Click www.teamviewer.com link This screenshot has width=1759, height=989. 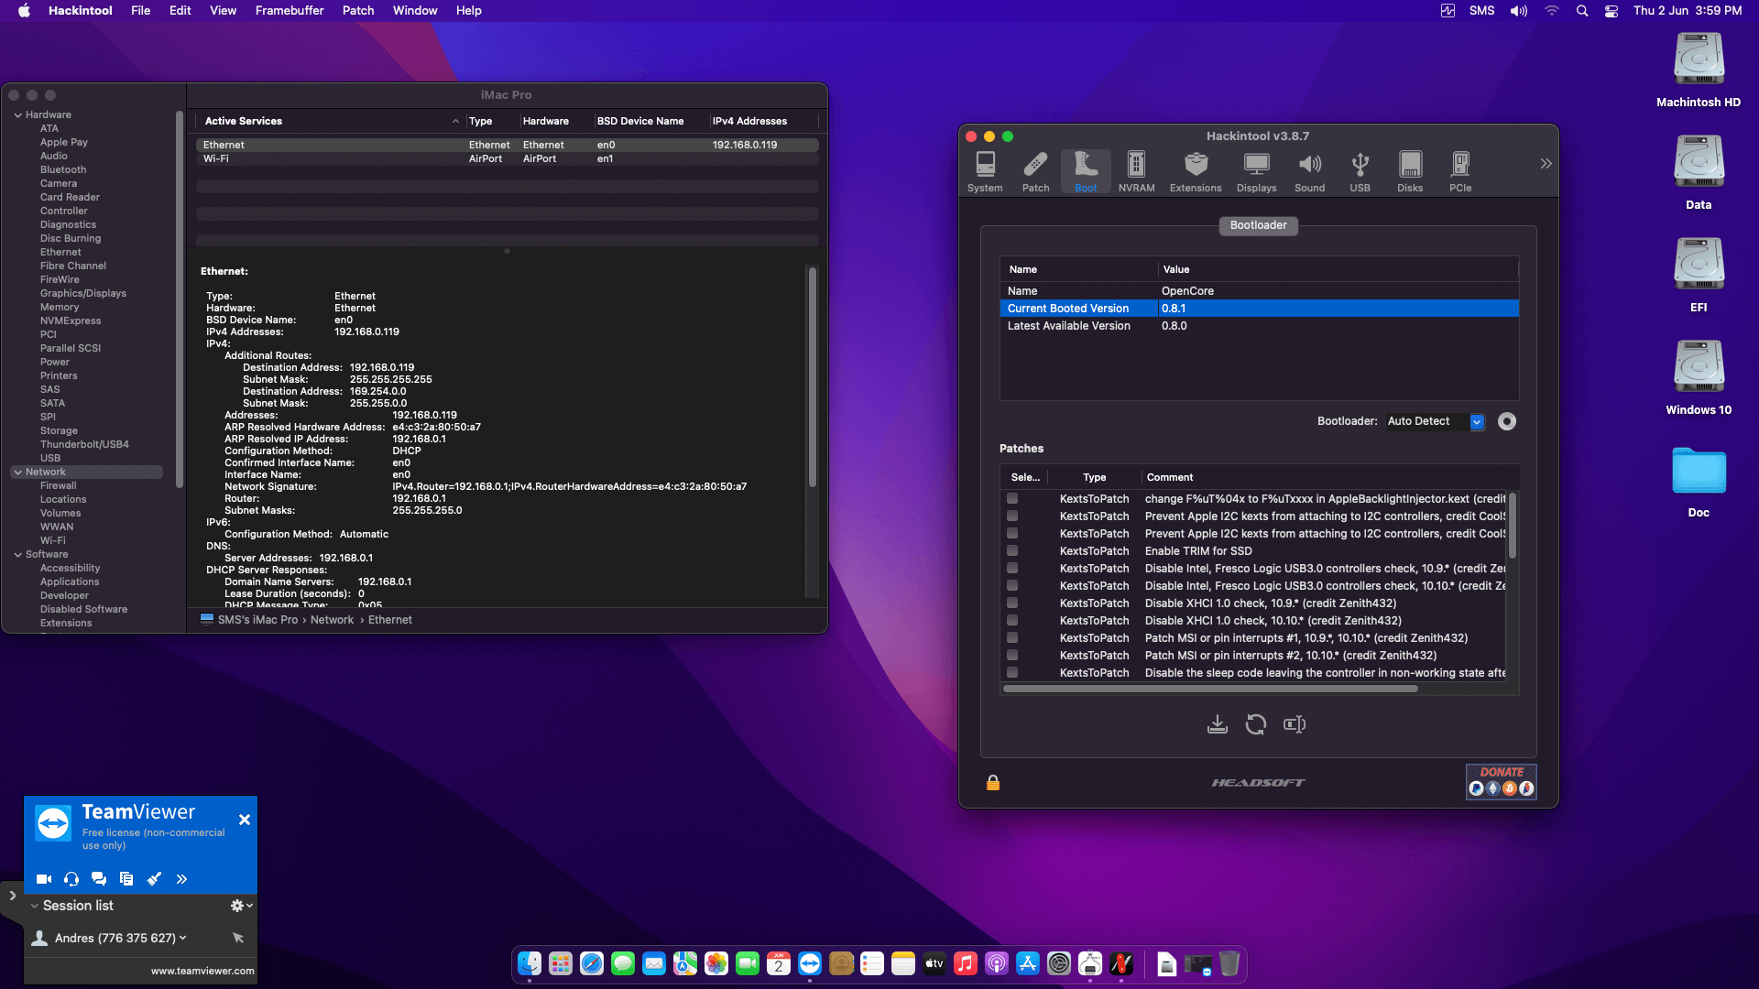pos(202,972)
